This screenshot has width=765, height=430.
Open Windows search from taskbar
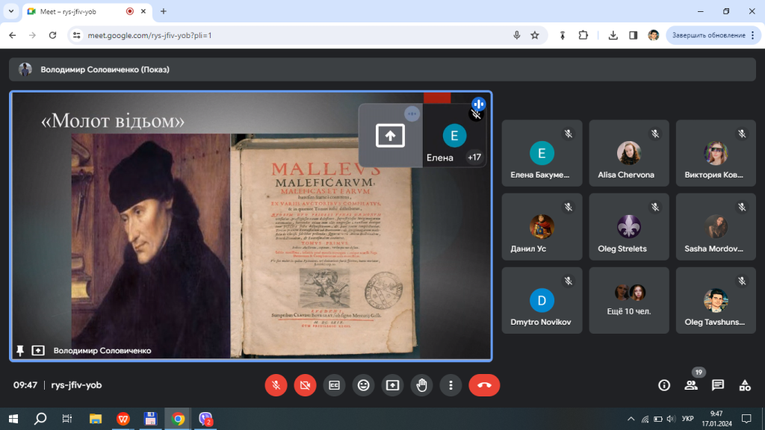click(40, 419)
